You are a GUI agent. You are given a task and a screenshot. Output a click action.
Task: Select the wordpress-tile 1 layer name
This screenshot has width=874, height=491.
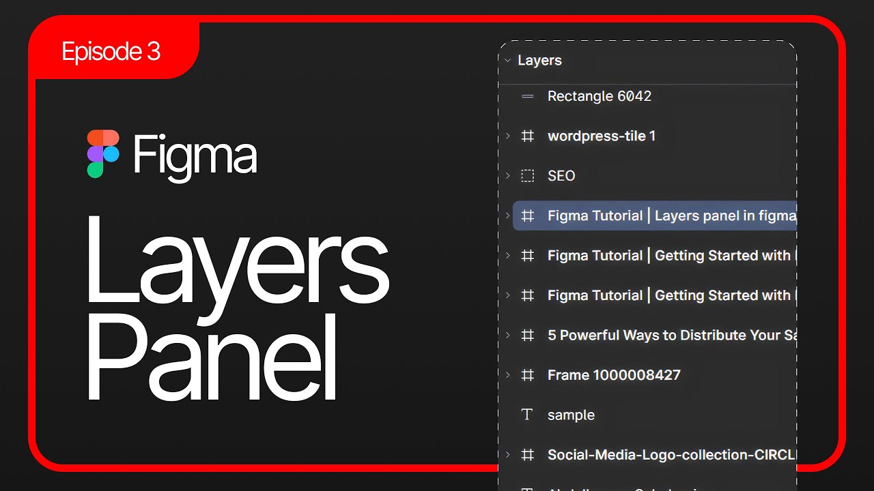coord(602,136)
